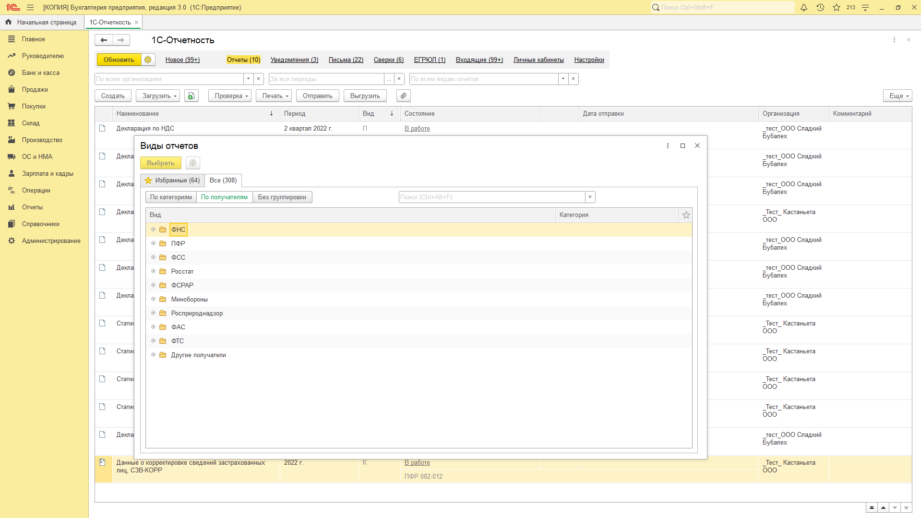This screenshot has height=518, width=921.
Task: Open Администрирование section in sidebar
Action: (51, 241)
